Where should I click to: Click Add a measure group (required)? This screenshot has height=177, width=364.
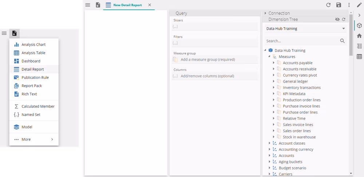point(207,59)
